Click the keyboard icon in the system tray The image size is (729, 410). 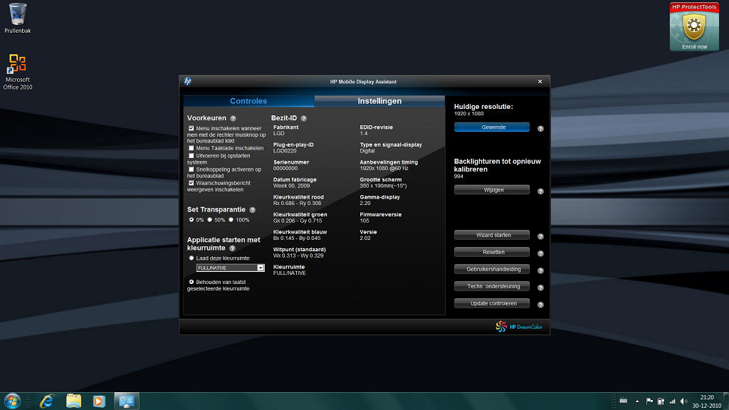pos(624,401)
